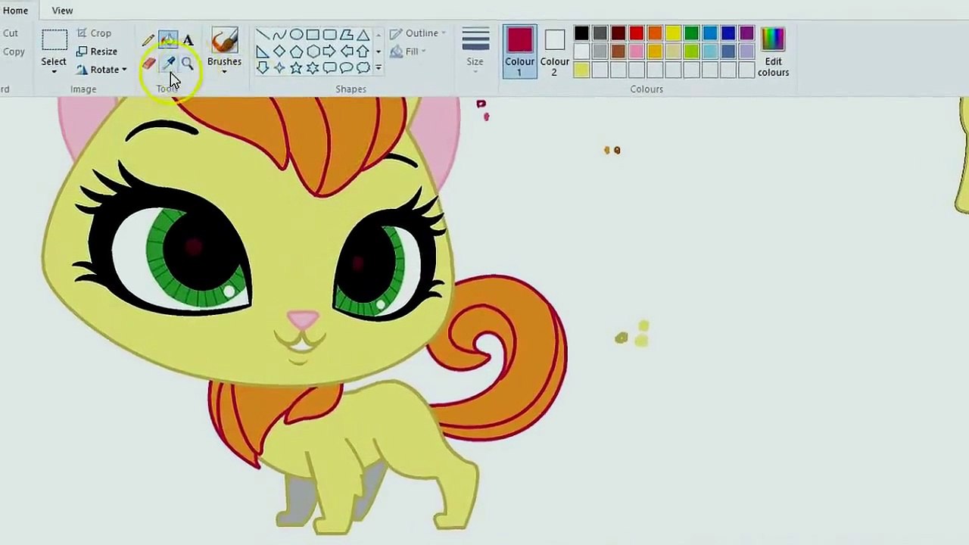Choose the Triangle shape
Screen dimensions: 969x545
[x=363, y=35]
